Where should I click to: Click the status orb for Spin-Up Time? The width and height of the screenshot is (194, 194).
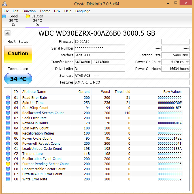[8, 103]
